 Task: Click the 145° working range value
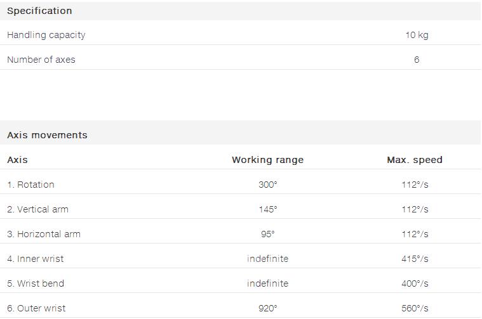(267, 209)
